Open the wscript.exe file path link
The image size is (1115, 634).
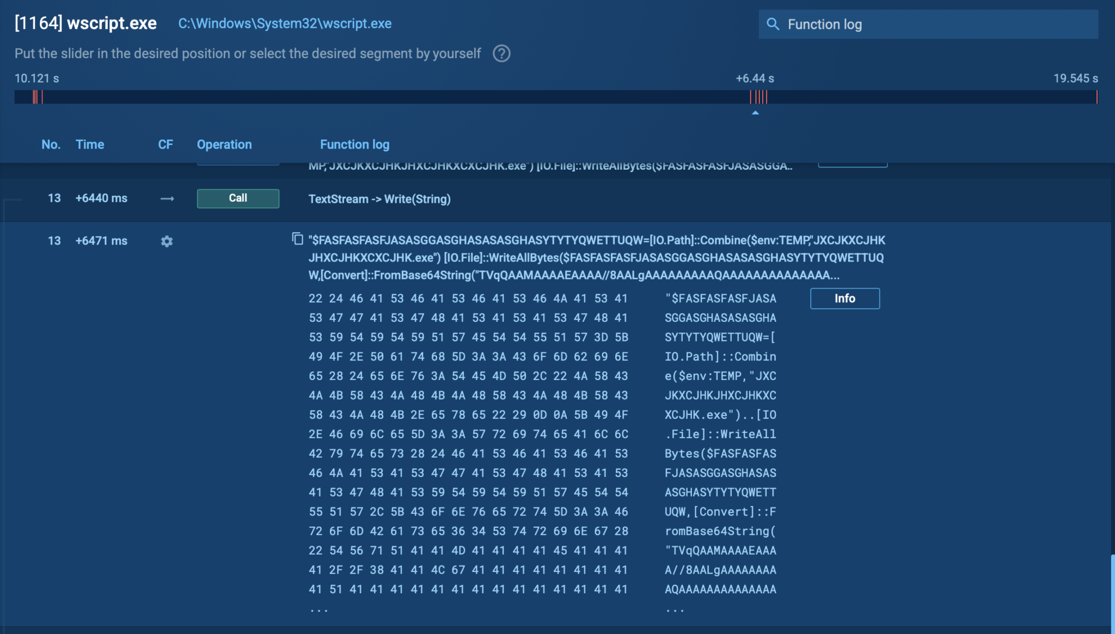(x=285, y=23)
